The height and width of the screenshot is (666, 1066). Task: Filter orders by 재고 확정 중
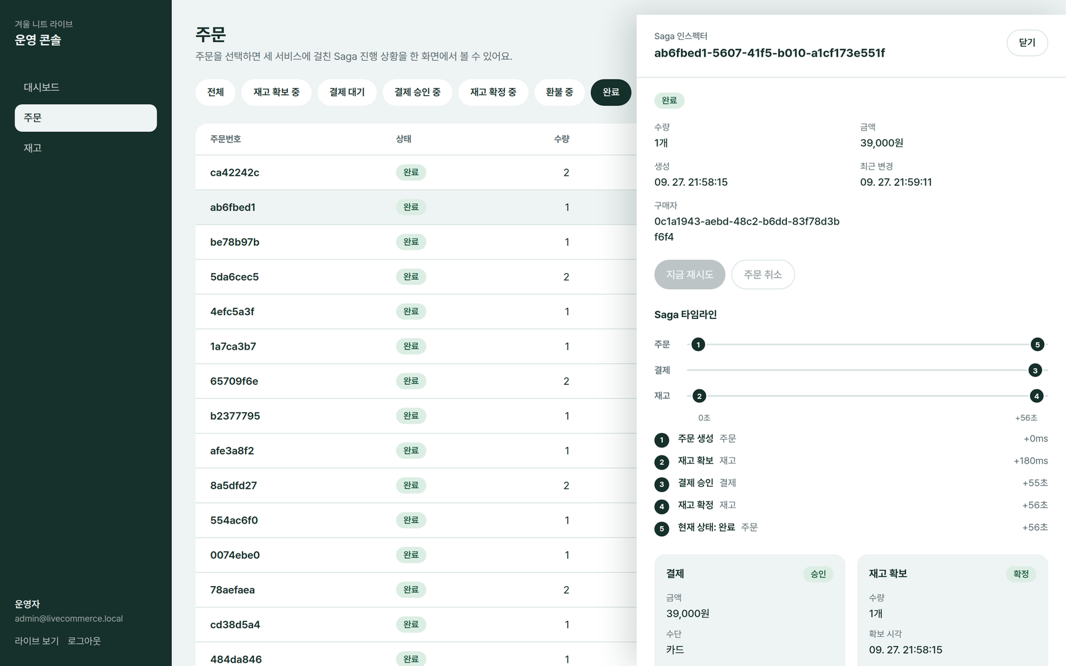[x=493, y=92]
